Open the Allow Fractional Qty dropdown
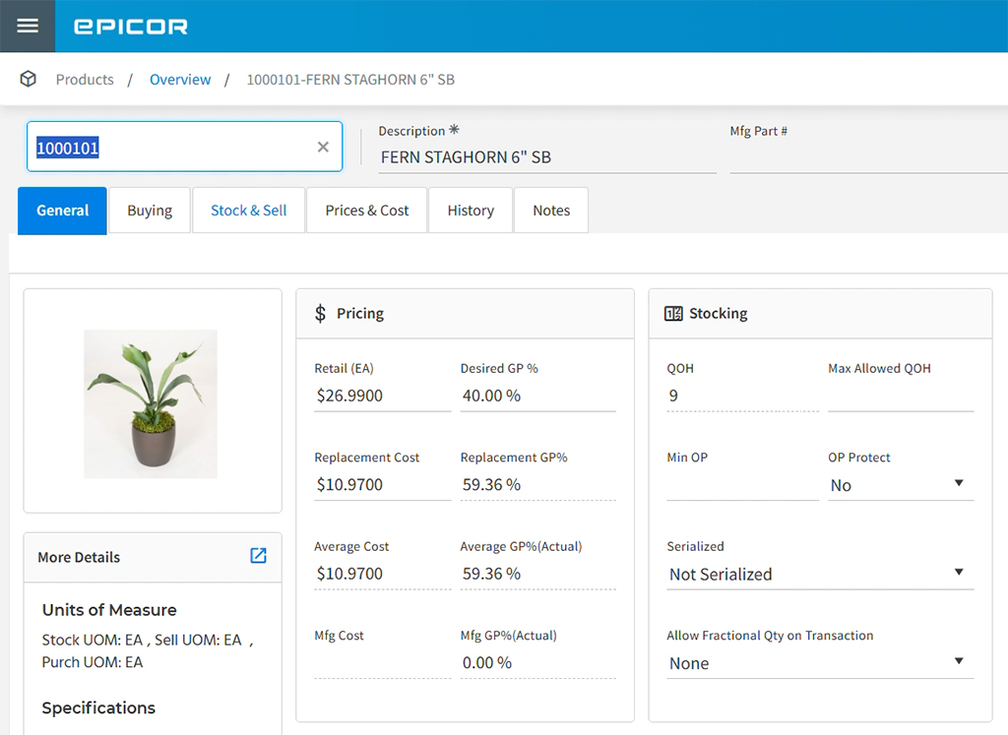The height and width of the screenshot is (735, 1008). (956, 661)
